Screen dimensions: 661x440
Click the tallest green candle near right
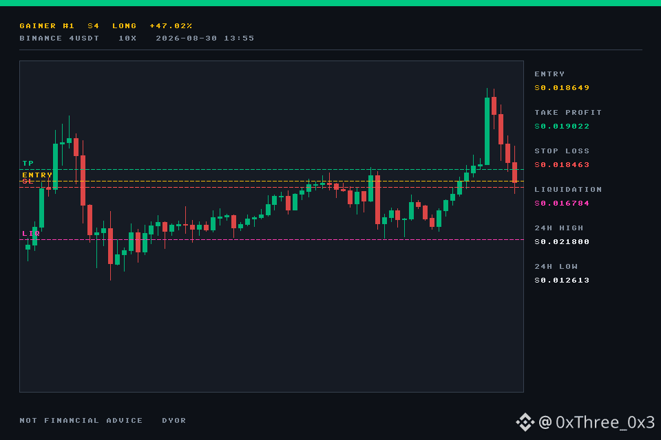tap(487, 131)
